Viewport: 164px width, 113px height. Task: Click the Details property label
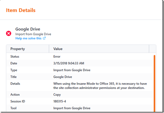pyautogui.click(x=15, y=84)
